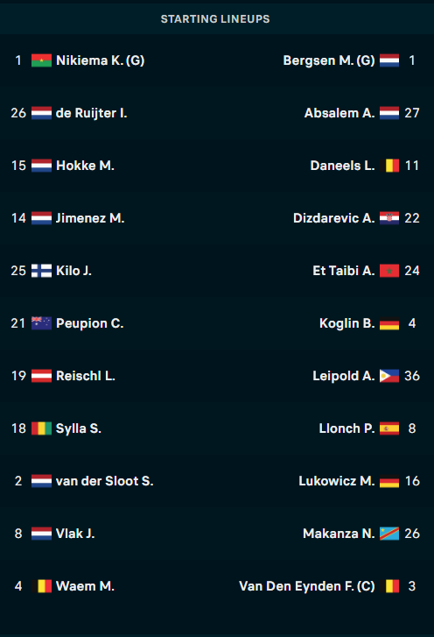Open Koglin B. player details
Screen dimensions: 434x637
pos(347,323)
